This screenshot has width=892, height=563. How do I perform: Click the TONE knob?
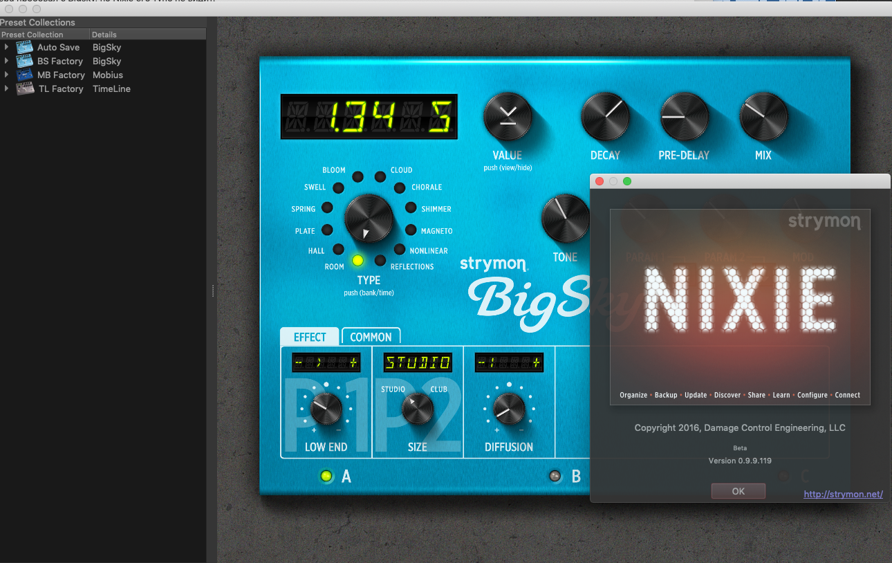565,217
